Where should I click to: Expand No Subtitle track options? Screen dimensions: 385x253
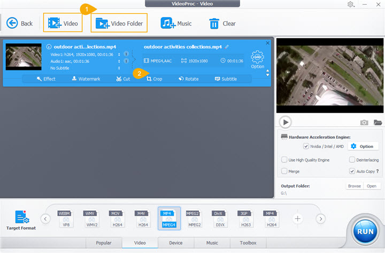coord(119,68)
